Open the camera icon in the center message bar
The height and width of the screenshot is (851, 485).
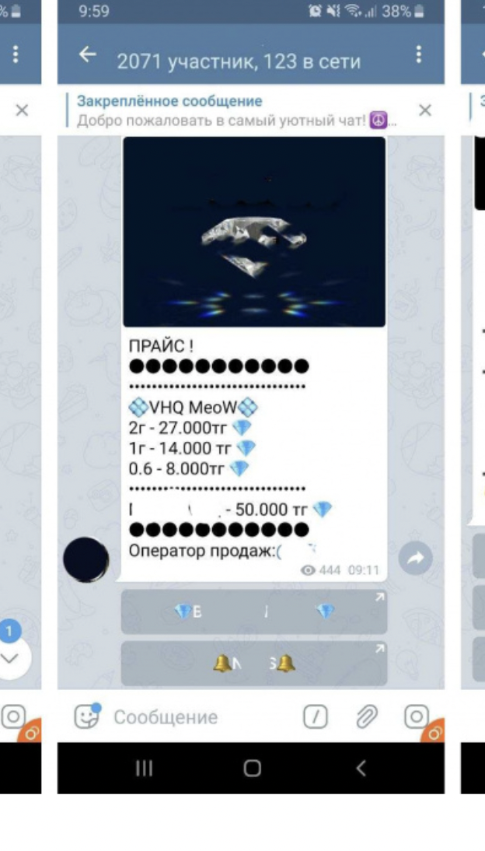tap(416, 717)
